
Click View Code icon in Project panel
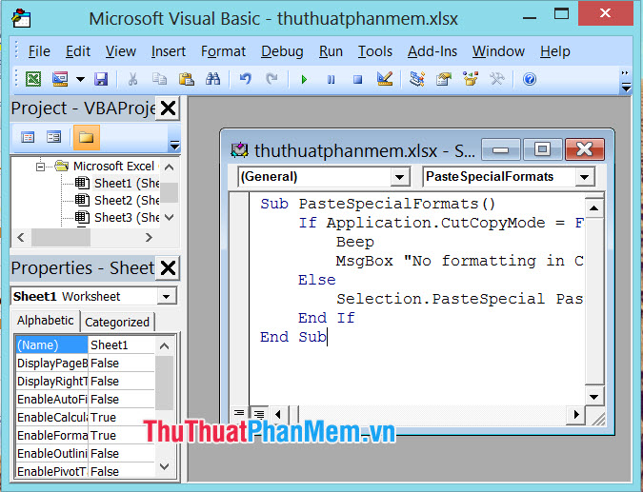click(x=28, y=137)
